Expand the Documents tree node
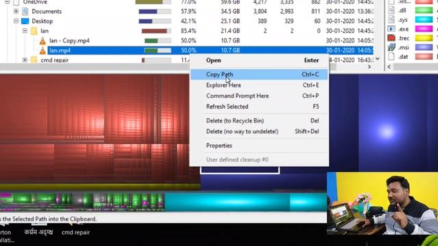Image resolution: width=438 pixels, height=246 pixels. pos(16,12)
